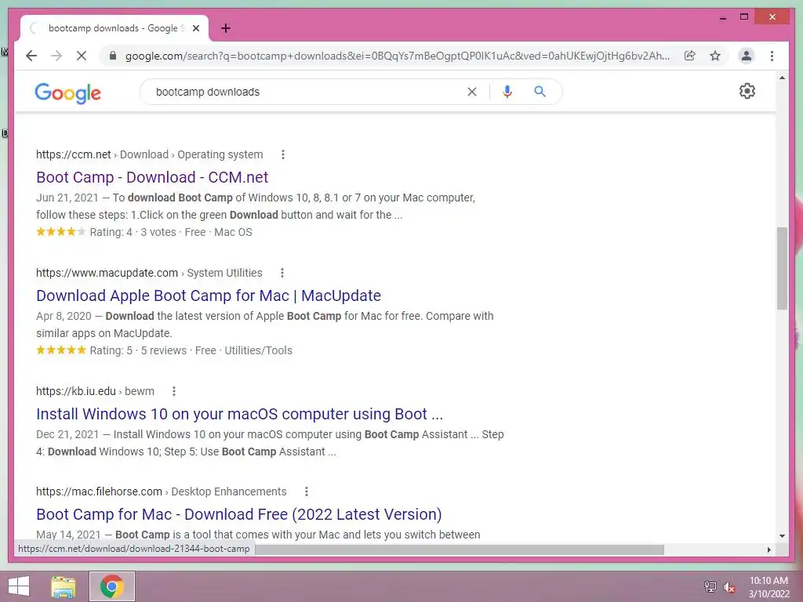Start voice search with microphone

pyautogui.click(x=507, y=92)
